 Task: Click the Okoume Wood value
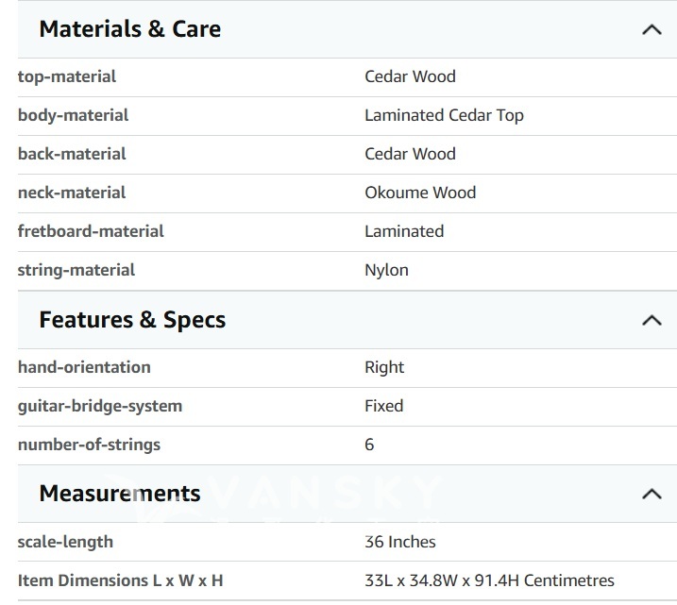(x=420, y=193)
